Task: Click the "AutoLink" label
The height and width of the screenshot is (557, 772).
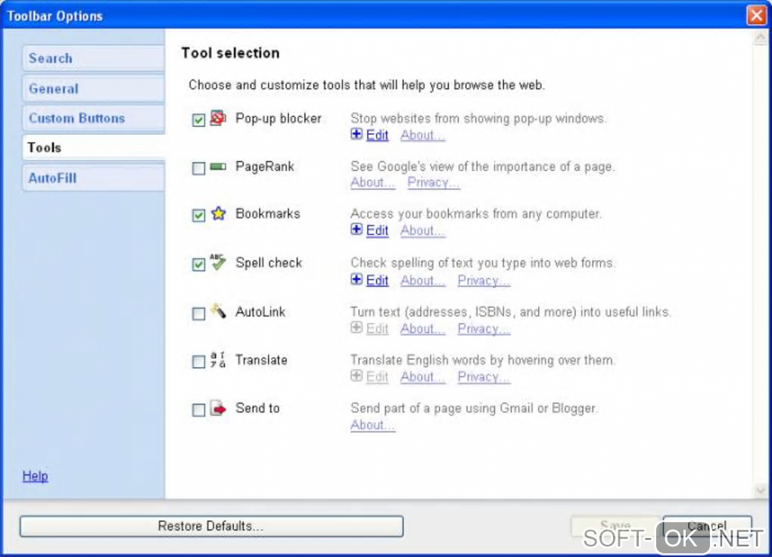Action: (x=260, y=312)
